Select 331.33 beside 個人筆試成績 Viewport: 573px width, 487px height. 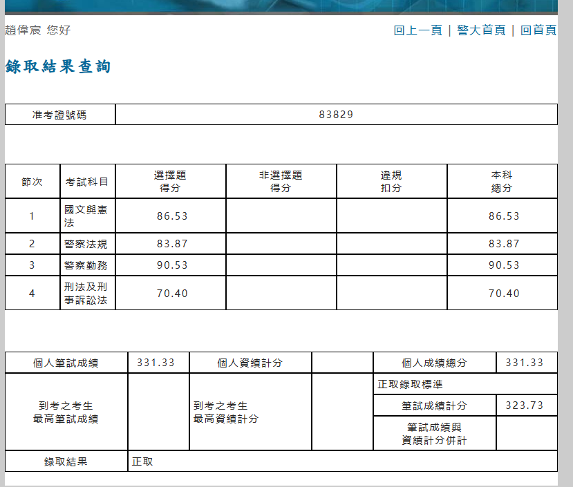[156, 363]
